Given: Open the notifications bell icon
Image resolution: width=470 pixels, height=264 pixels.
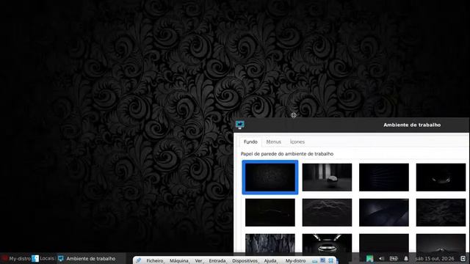Looking at the screenshot, I should [x=406, y=259].
